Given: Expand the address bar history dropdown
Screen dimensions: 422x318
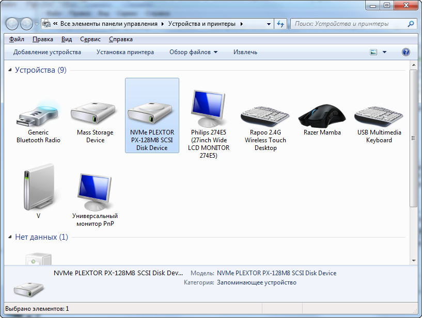Looking at the screenshot, I should point(269,24).
